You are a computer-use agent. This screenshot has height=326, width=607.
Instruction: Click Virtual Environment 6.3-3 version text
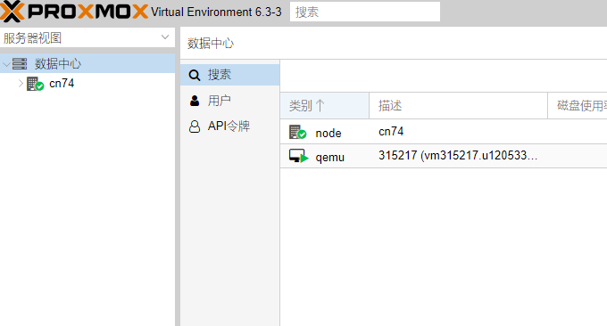click(x=216, y=12)
